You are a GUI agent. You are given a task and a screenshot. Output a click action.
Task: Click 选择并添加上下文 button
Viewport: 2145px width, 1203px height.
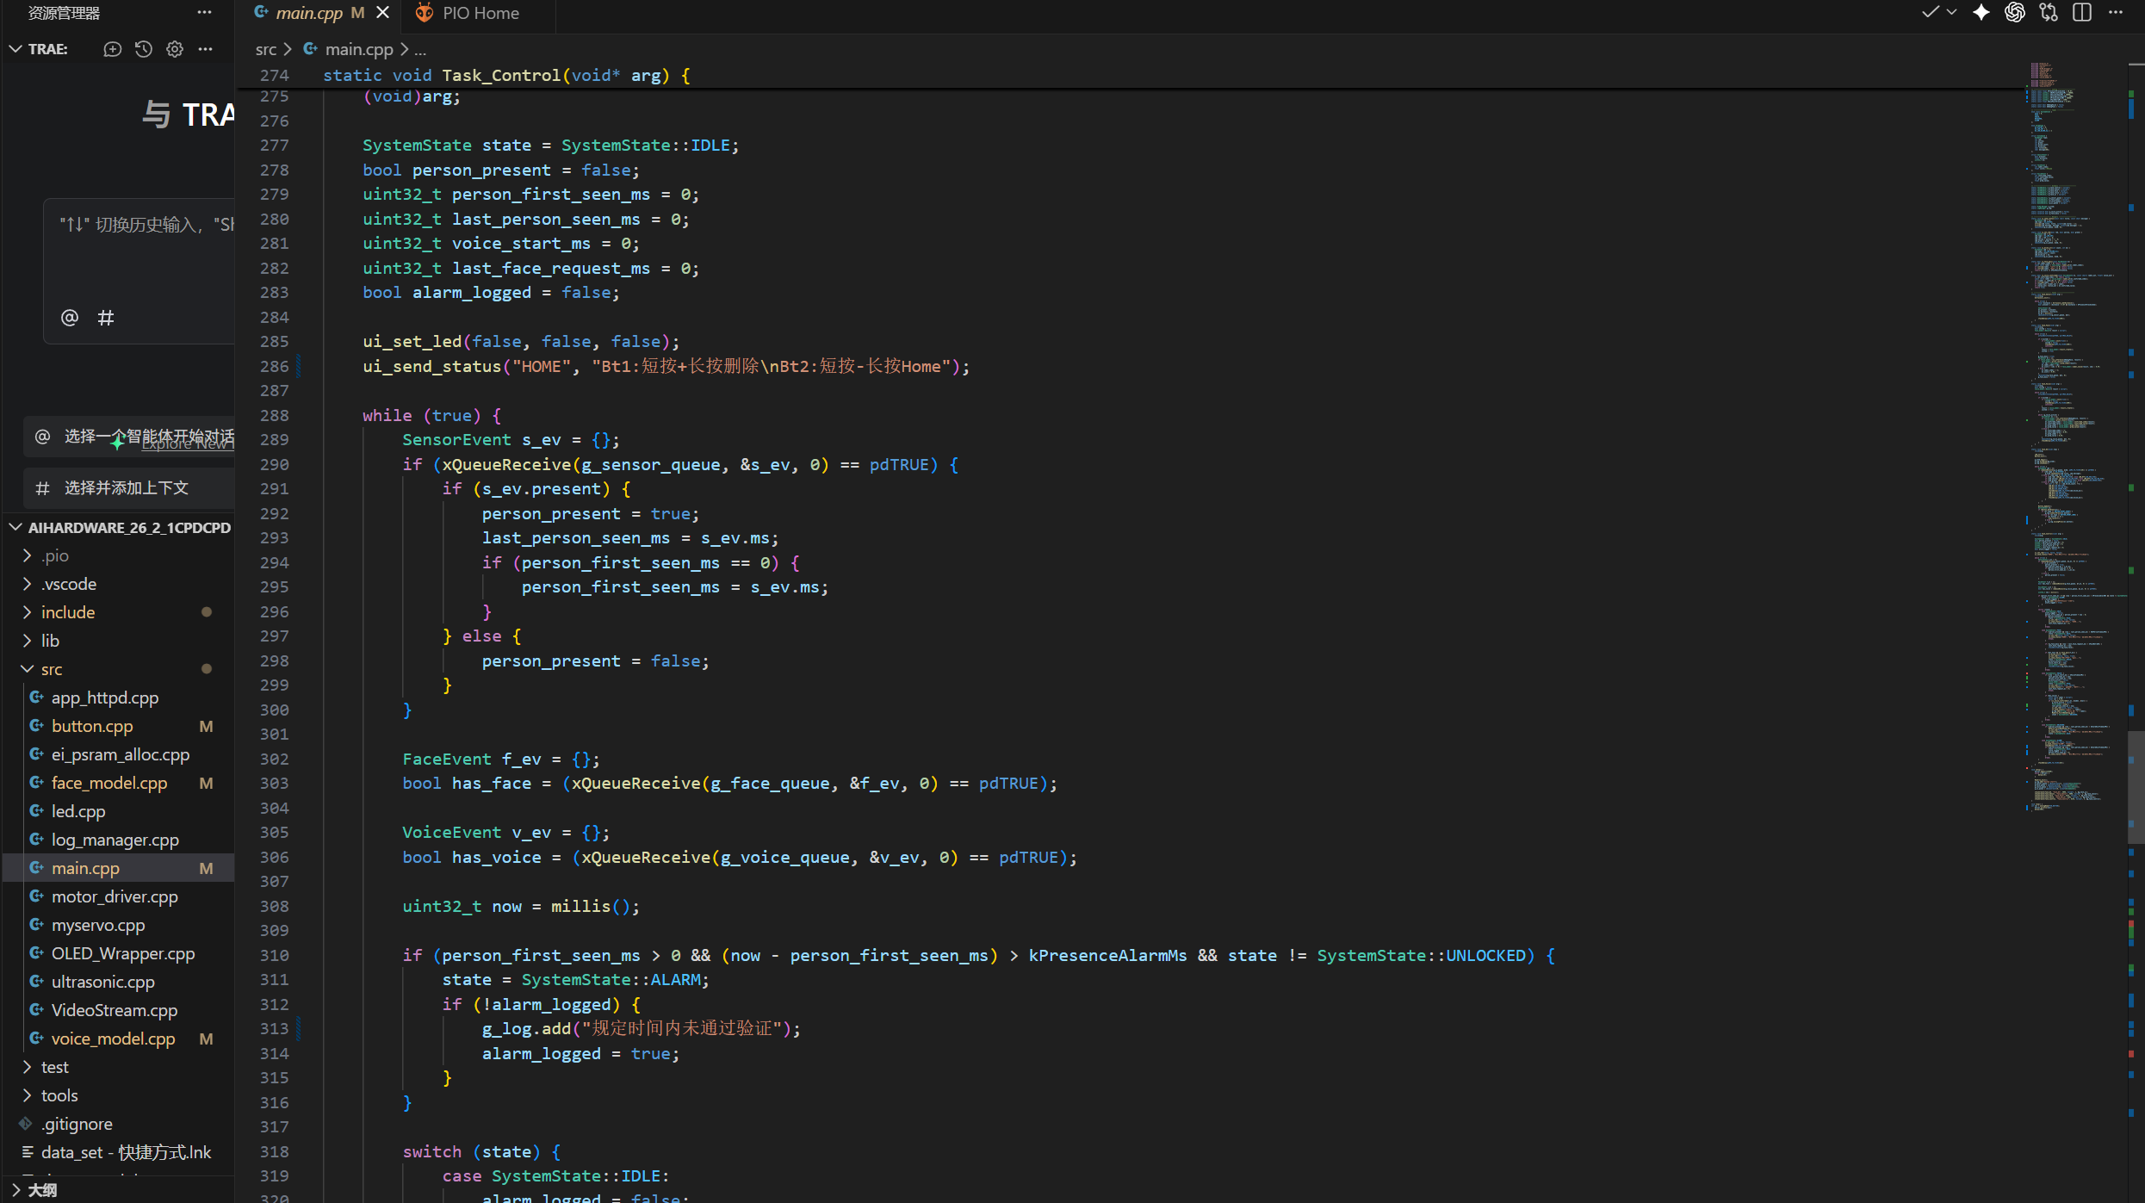[x=127, y=488]
